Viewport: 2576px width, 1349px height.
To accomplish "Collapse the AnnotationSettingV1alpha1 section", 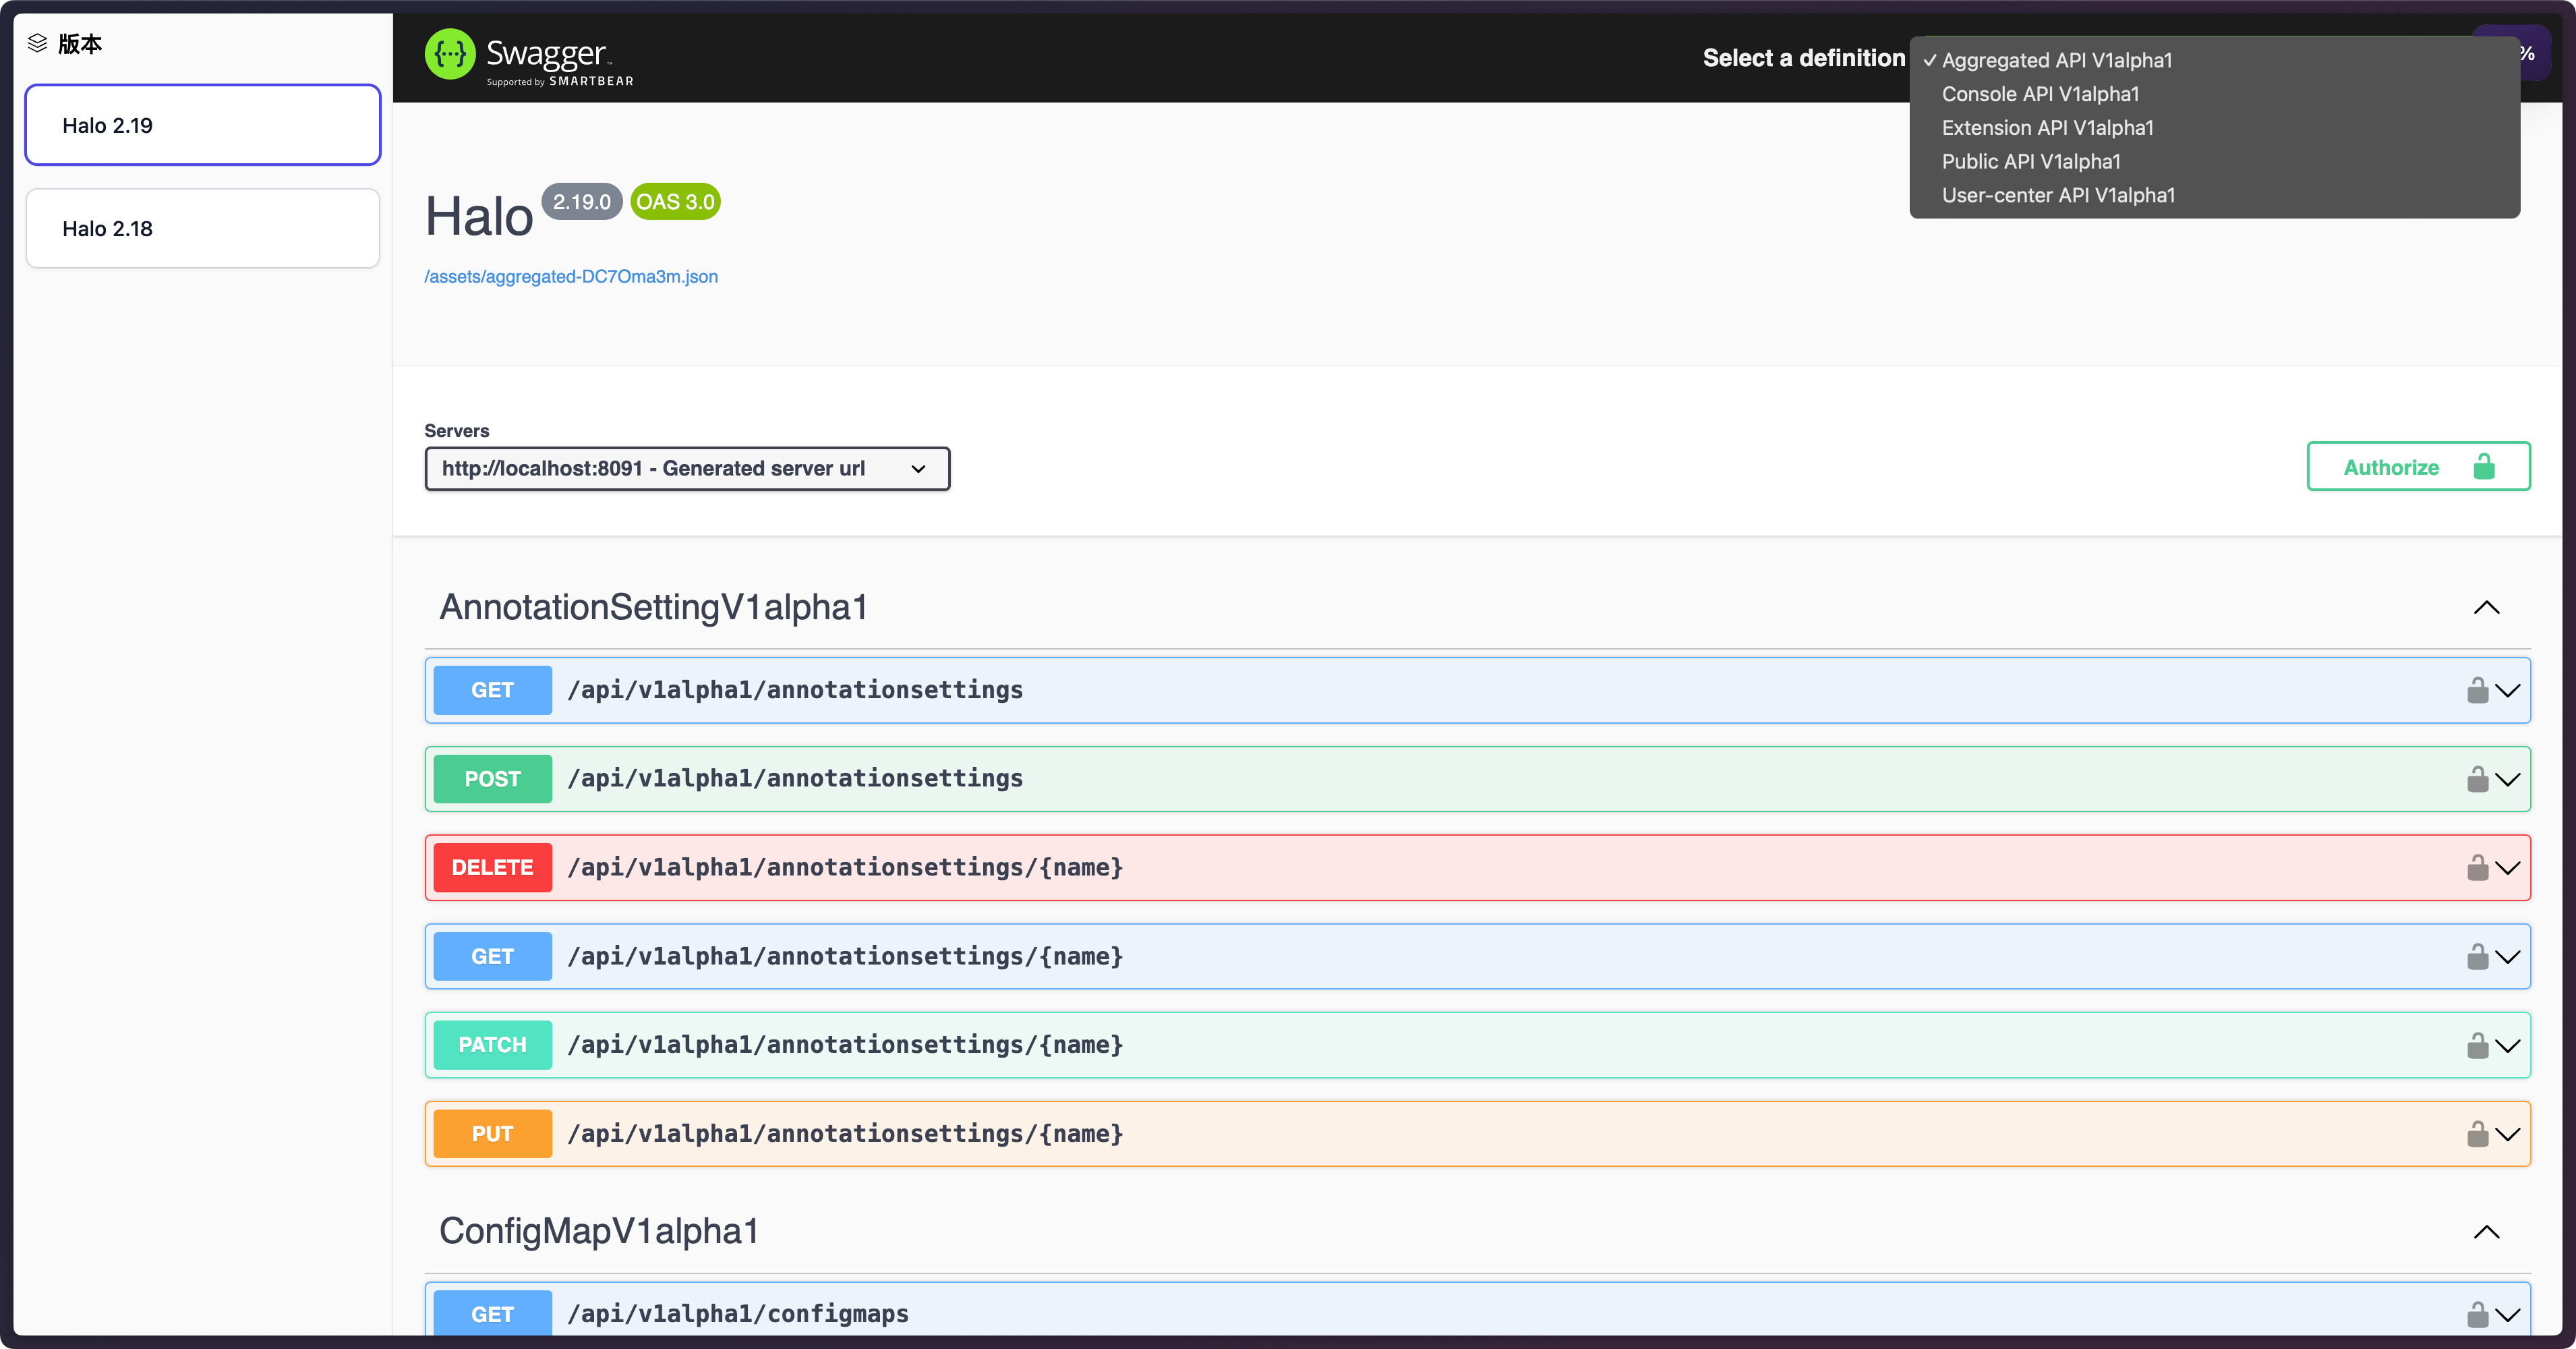I will pyautogui.click(x=2487, y=607).
